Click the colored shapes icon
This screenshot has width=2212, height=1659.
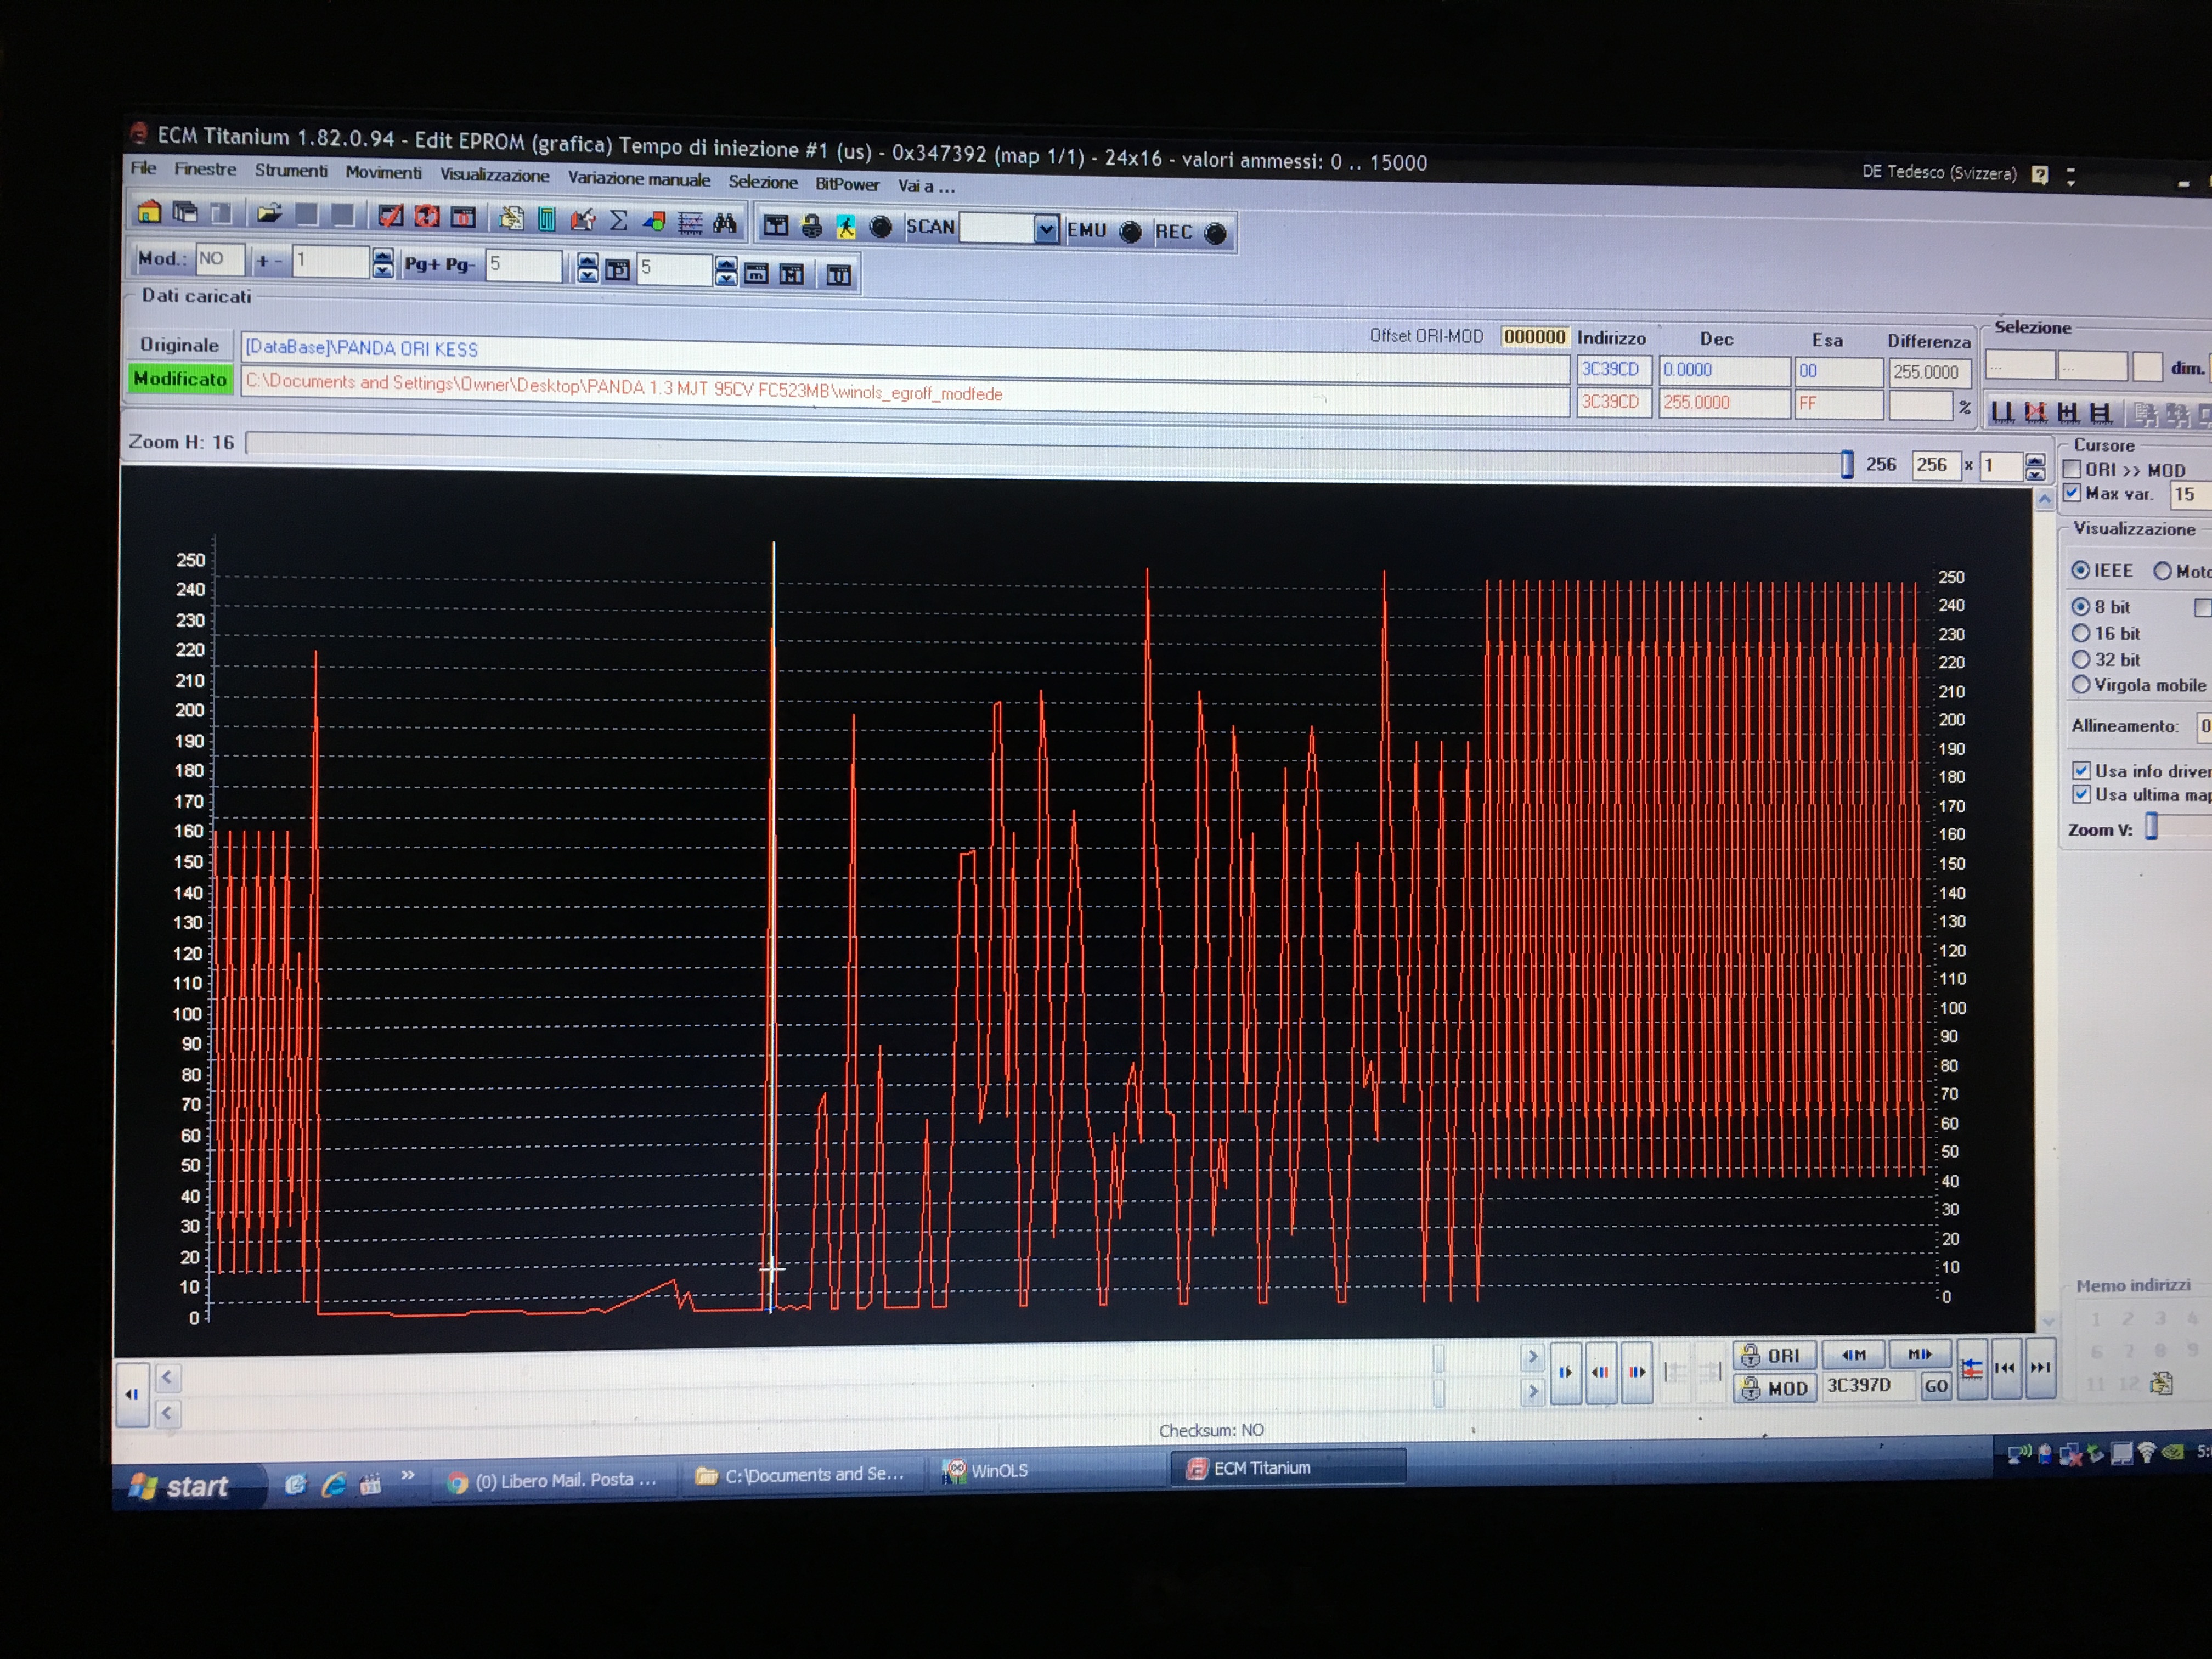654,221
